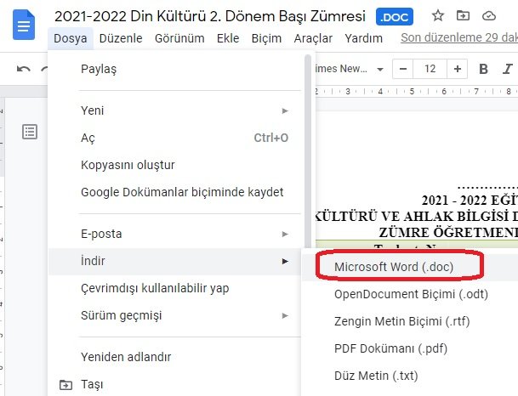Image resolution: width=518 pixels, height=396 pixels.
Task: Download as Zengin Metin Biçimi (.rtf)
Action: (x=410, y=321)
